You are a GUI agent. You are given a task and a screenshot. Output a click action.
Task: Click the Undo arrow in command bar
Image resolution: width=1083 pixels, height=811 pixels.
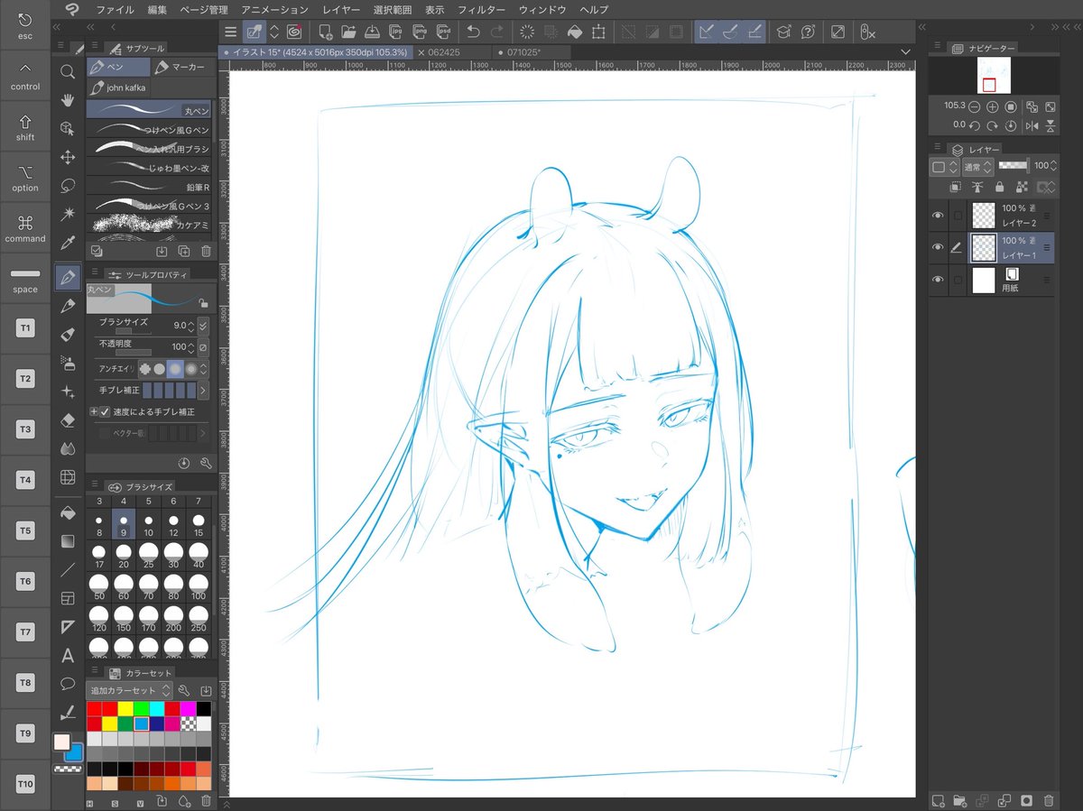click(x=473, y=32)
